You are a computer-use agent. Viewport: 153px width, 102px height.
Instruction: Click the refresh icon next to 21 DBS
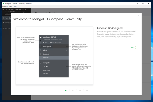(41, 43)
